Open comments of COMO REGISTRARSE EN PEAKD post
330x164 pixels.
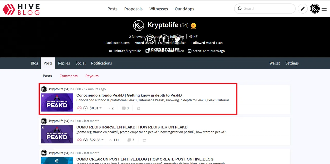click(131, 140)
